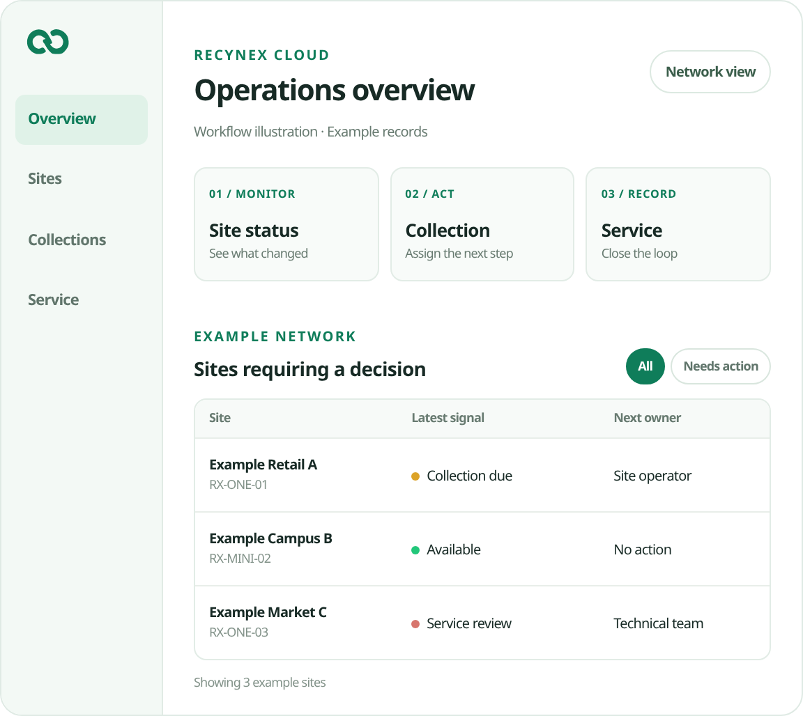Select the All filter pill
This screenshot has height=716, width=803.
(x=645, y=366)
